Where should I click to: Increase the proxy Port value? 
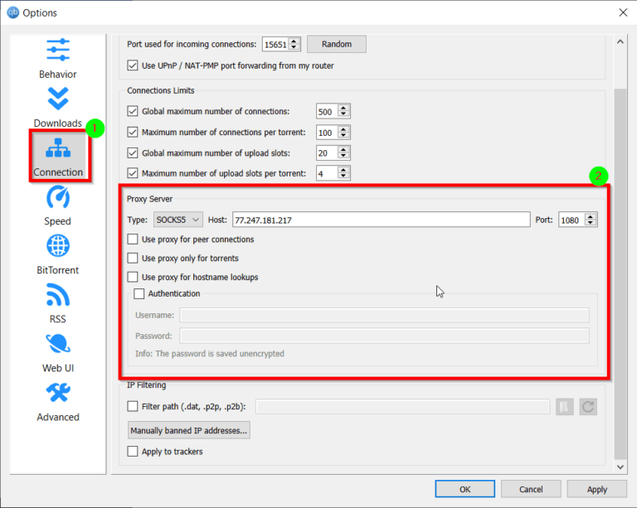pyautogui.click(x=591, y=216)
